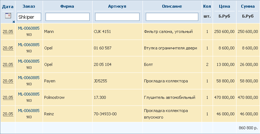The image size is (260, 134).
Task: Click the price 13 000,00
Action: point(225,64)
